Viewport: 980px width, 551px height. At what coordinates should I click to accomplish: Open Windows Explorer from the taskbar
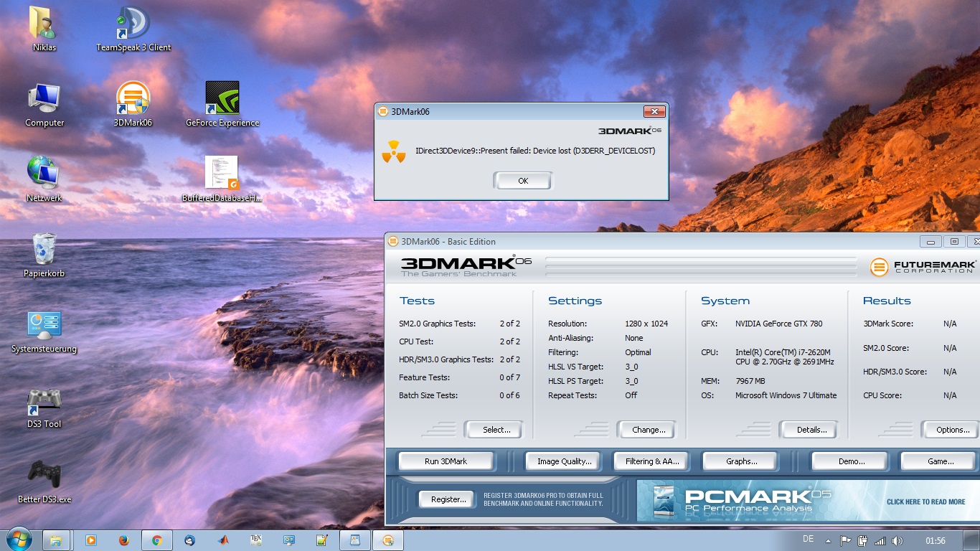pyautogui.click(x=56, y=540)
